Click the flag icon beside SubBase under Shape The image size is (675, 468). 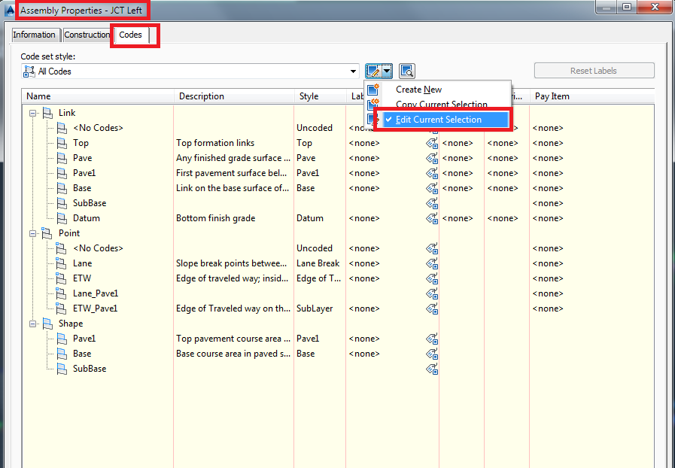coord(61,369)
